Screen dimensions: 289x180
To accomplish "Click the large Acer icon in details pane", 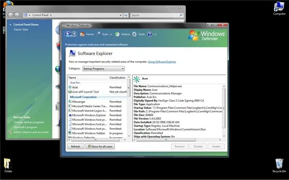I will pyautogui.click(x=137, y=79).
